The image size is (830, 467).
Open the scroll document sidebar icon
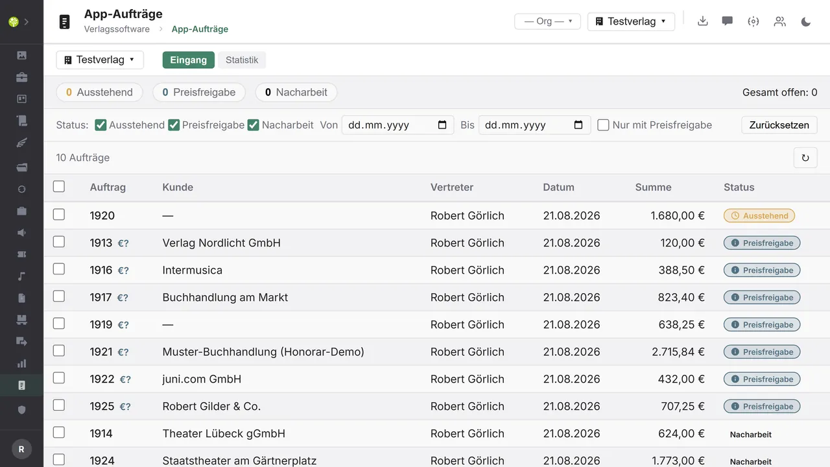[21, 121]
